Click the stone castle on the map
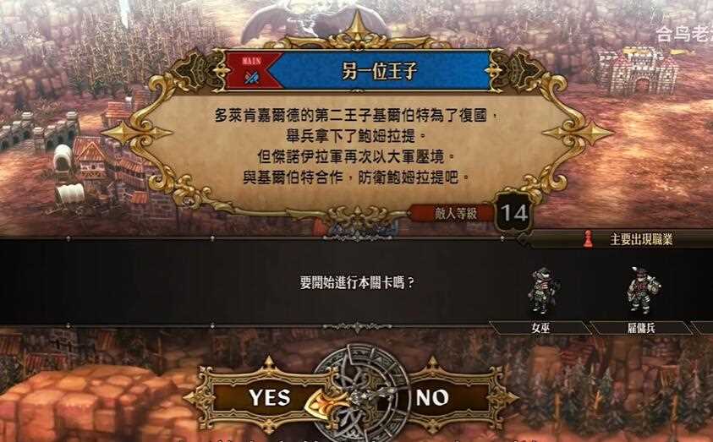 [637, 70]
